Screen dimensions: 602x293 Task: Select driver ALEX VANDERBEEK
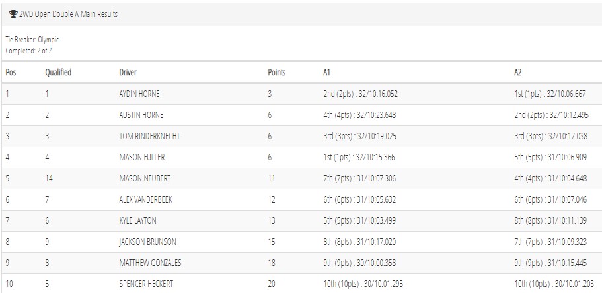146,199
